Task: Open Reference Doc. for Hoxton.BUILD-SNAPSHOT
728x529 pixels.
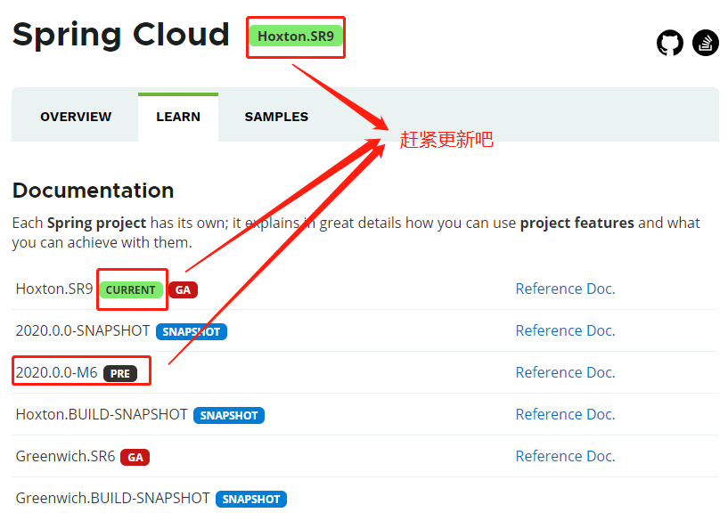Action: coord(565,414)
